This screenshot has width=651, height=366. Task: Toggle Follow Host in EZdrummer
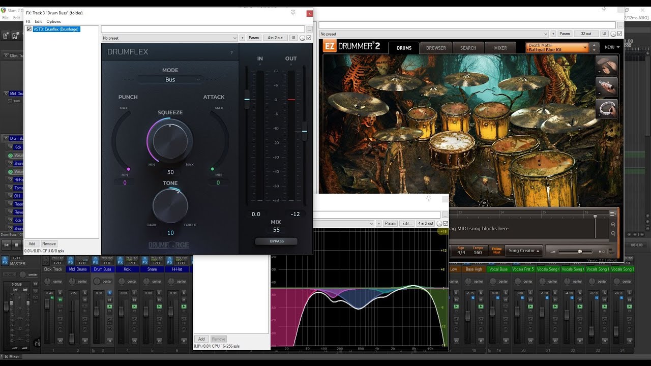[x=497, y=251]
